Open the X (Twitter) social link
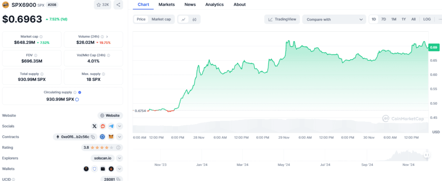The image size is (442, 181). pos(95,126)
